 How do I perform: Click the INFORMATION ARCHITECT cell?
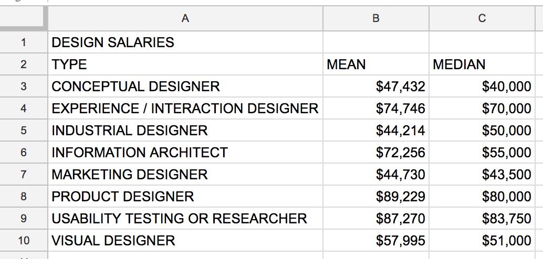pyautogui.click(x=185, y=152)
